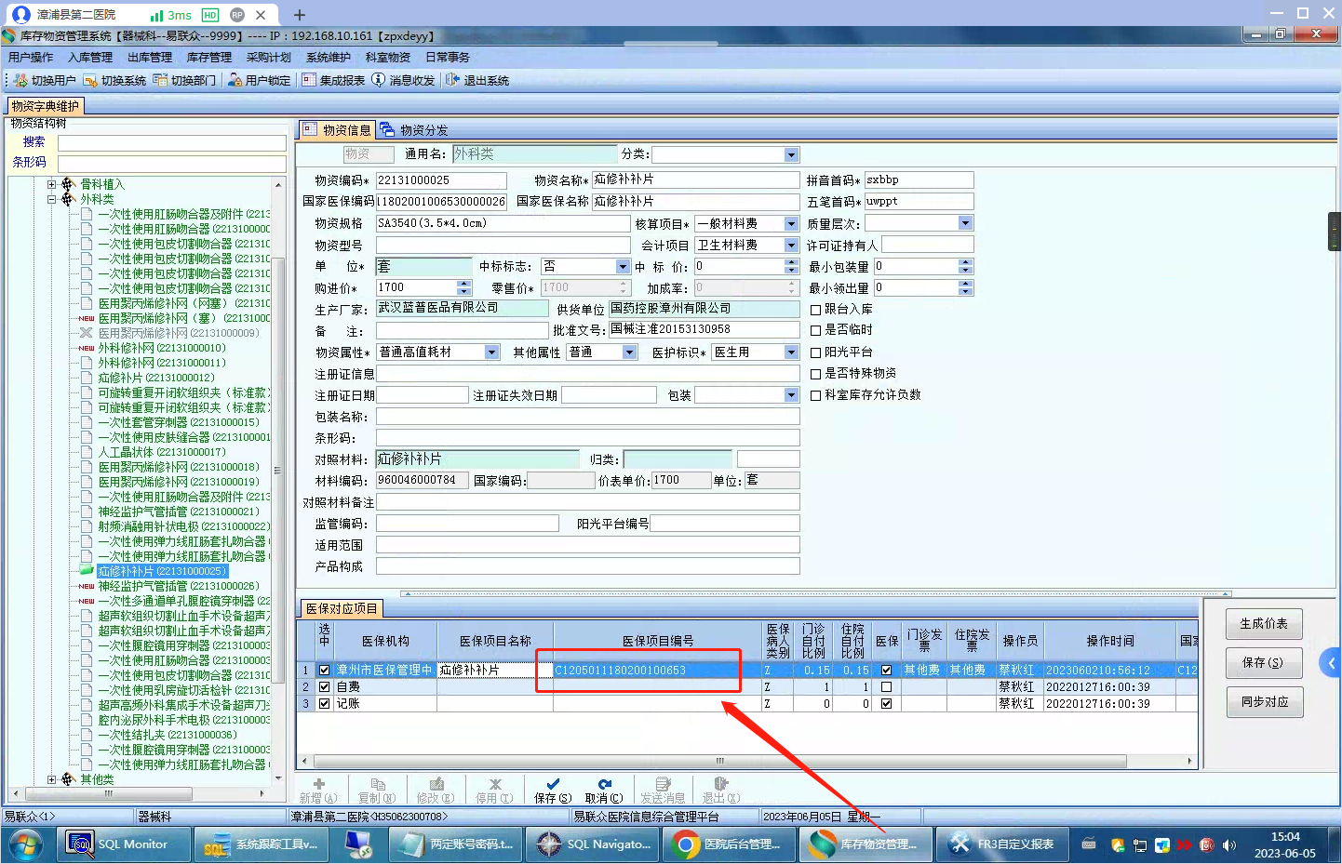Uncheck 选中 for the 记账 row
The height and width of the screenshot is (864, 1342).
(324, 704)
